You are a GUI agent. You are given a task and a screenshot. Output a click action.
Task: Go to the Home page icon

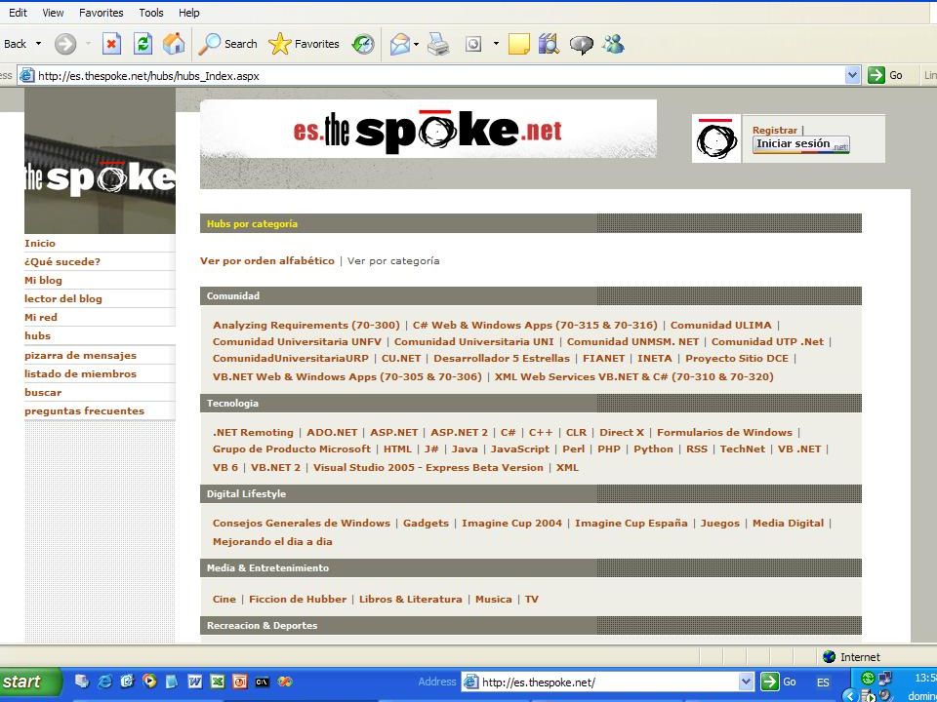click(x=174, y=44)
